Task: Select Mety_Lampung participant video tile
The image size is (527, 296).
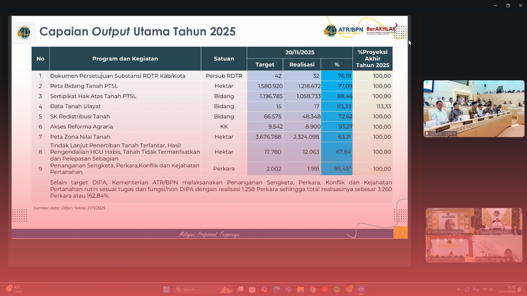Action: coord(498,249)
